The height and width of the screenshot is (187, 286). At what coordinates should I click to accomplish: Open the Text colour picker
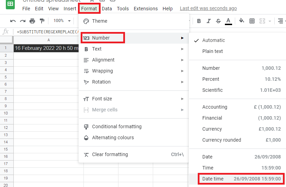point(228,21)
